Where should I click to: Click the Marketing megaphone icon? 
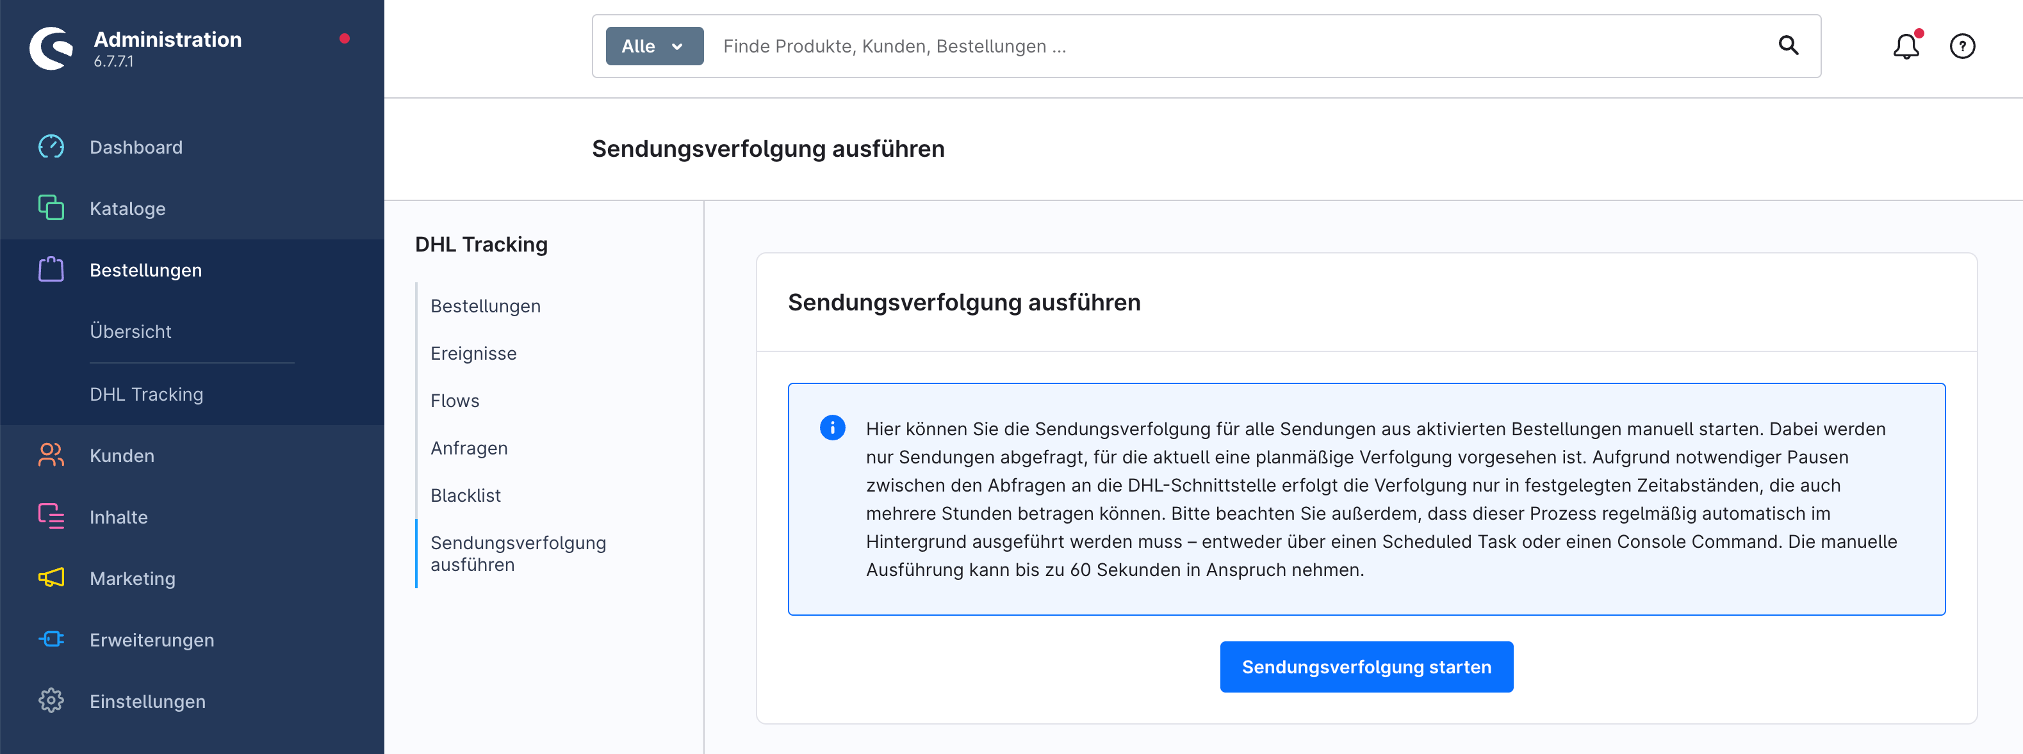(x=51, y=578)
